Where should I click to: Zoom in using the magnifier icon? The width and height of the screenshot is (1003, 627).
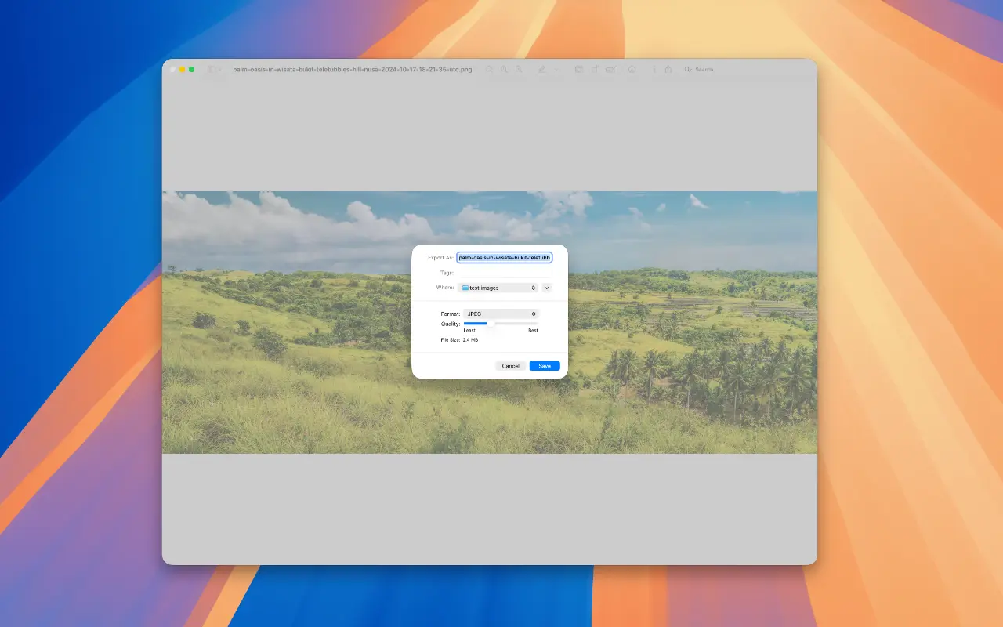click(x=504, y=69)
